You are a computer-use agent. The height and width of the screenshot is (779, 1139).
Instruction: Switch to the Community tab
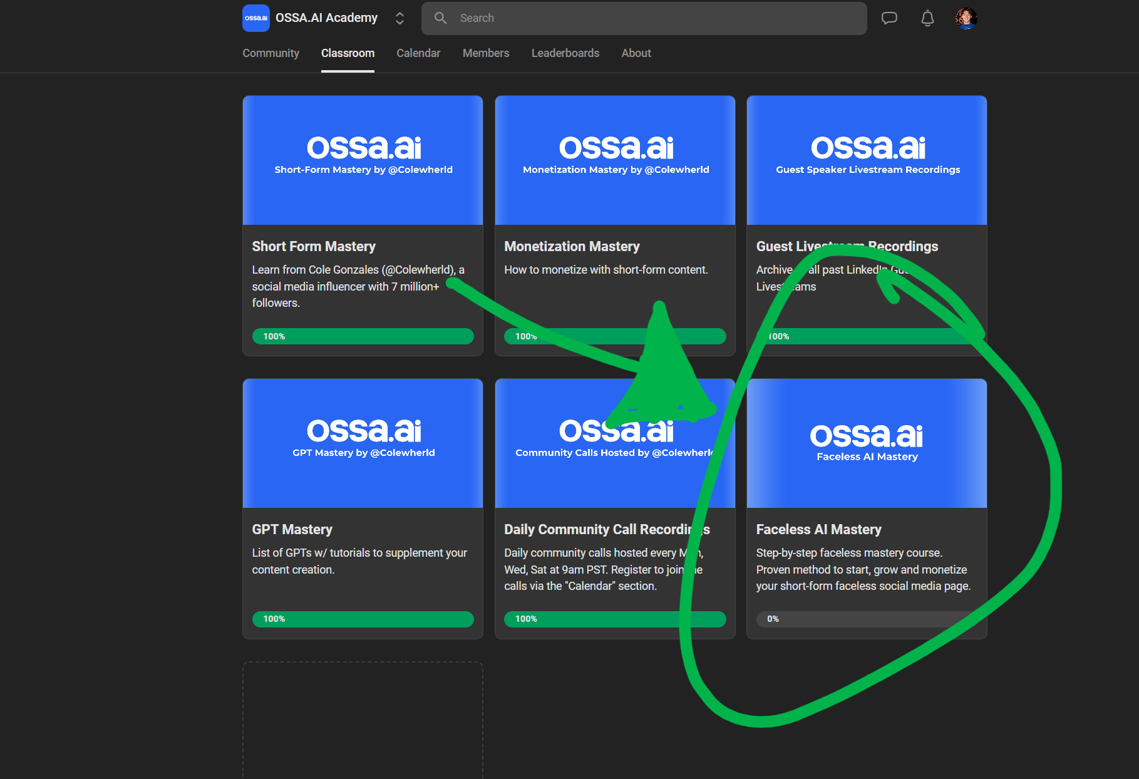tap(271, 53)
